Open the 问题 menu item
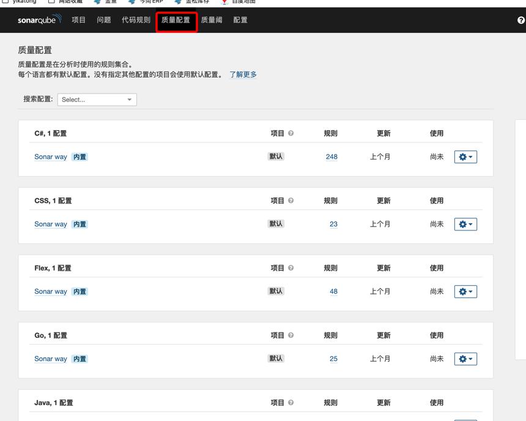The height and width of the screenshot is (421, 526). (x=103, y=20)
